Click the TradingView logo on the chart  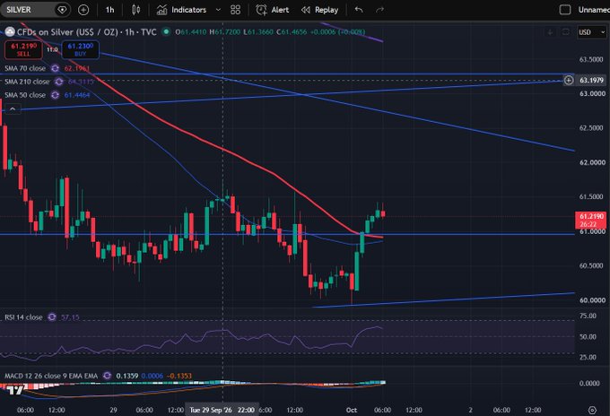click(16, 389)
